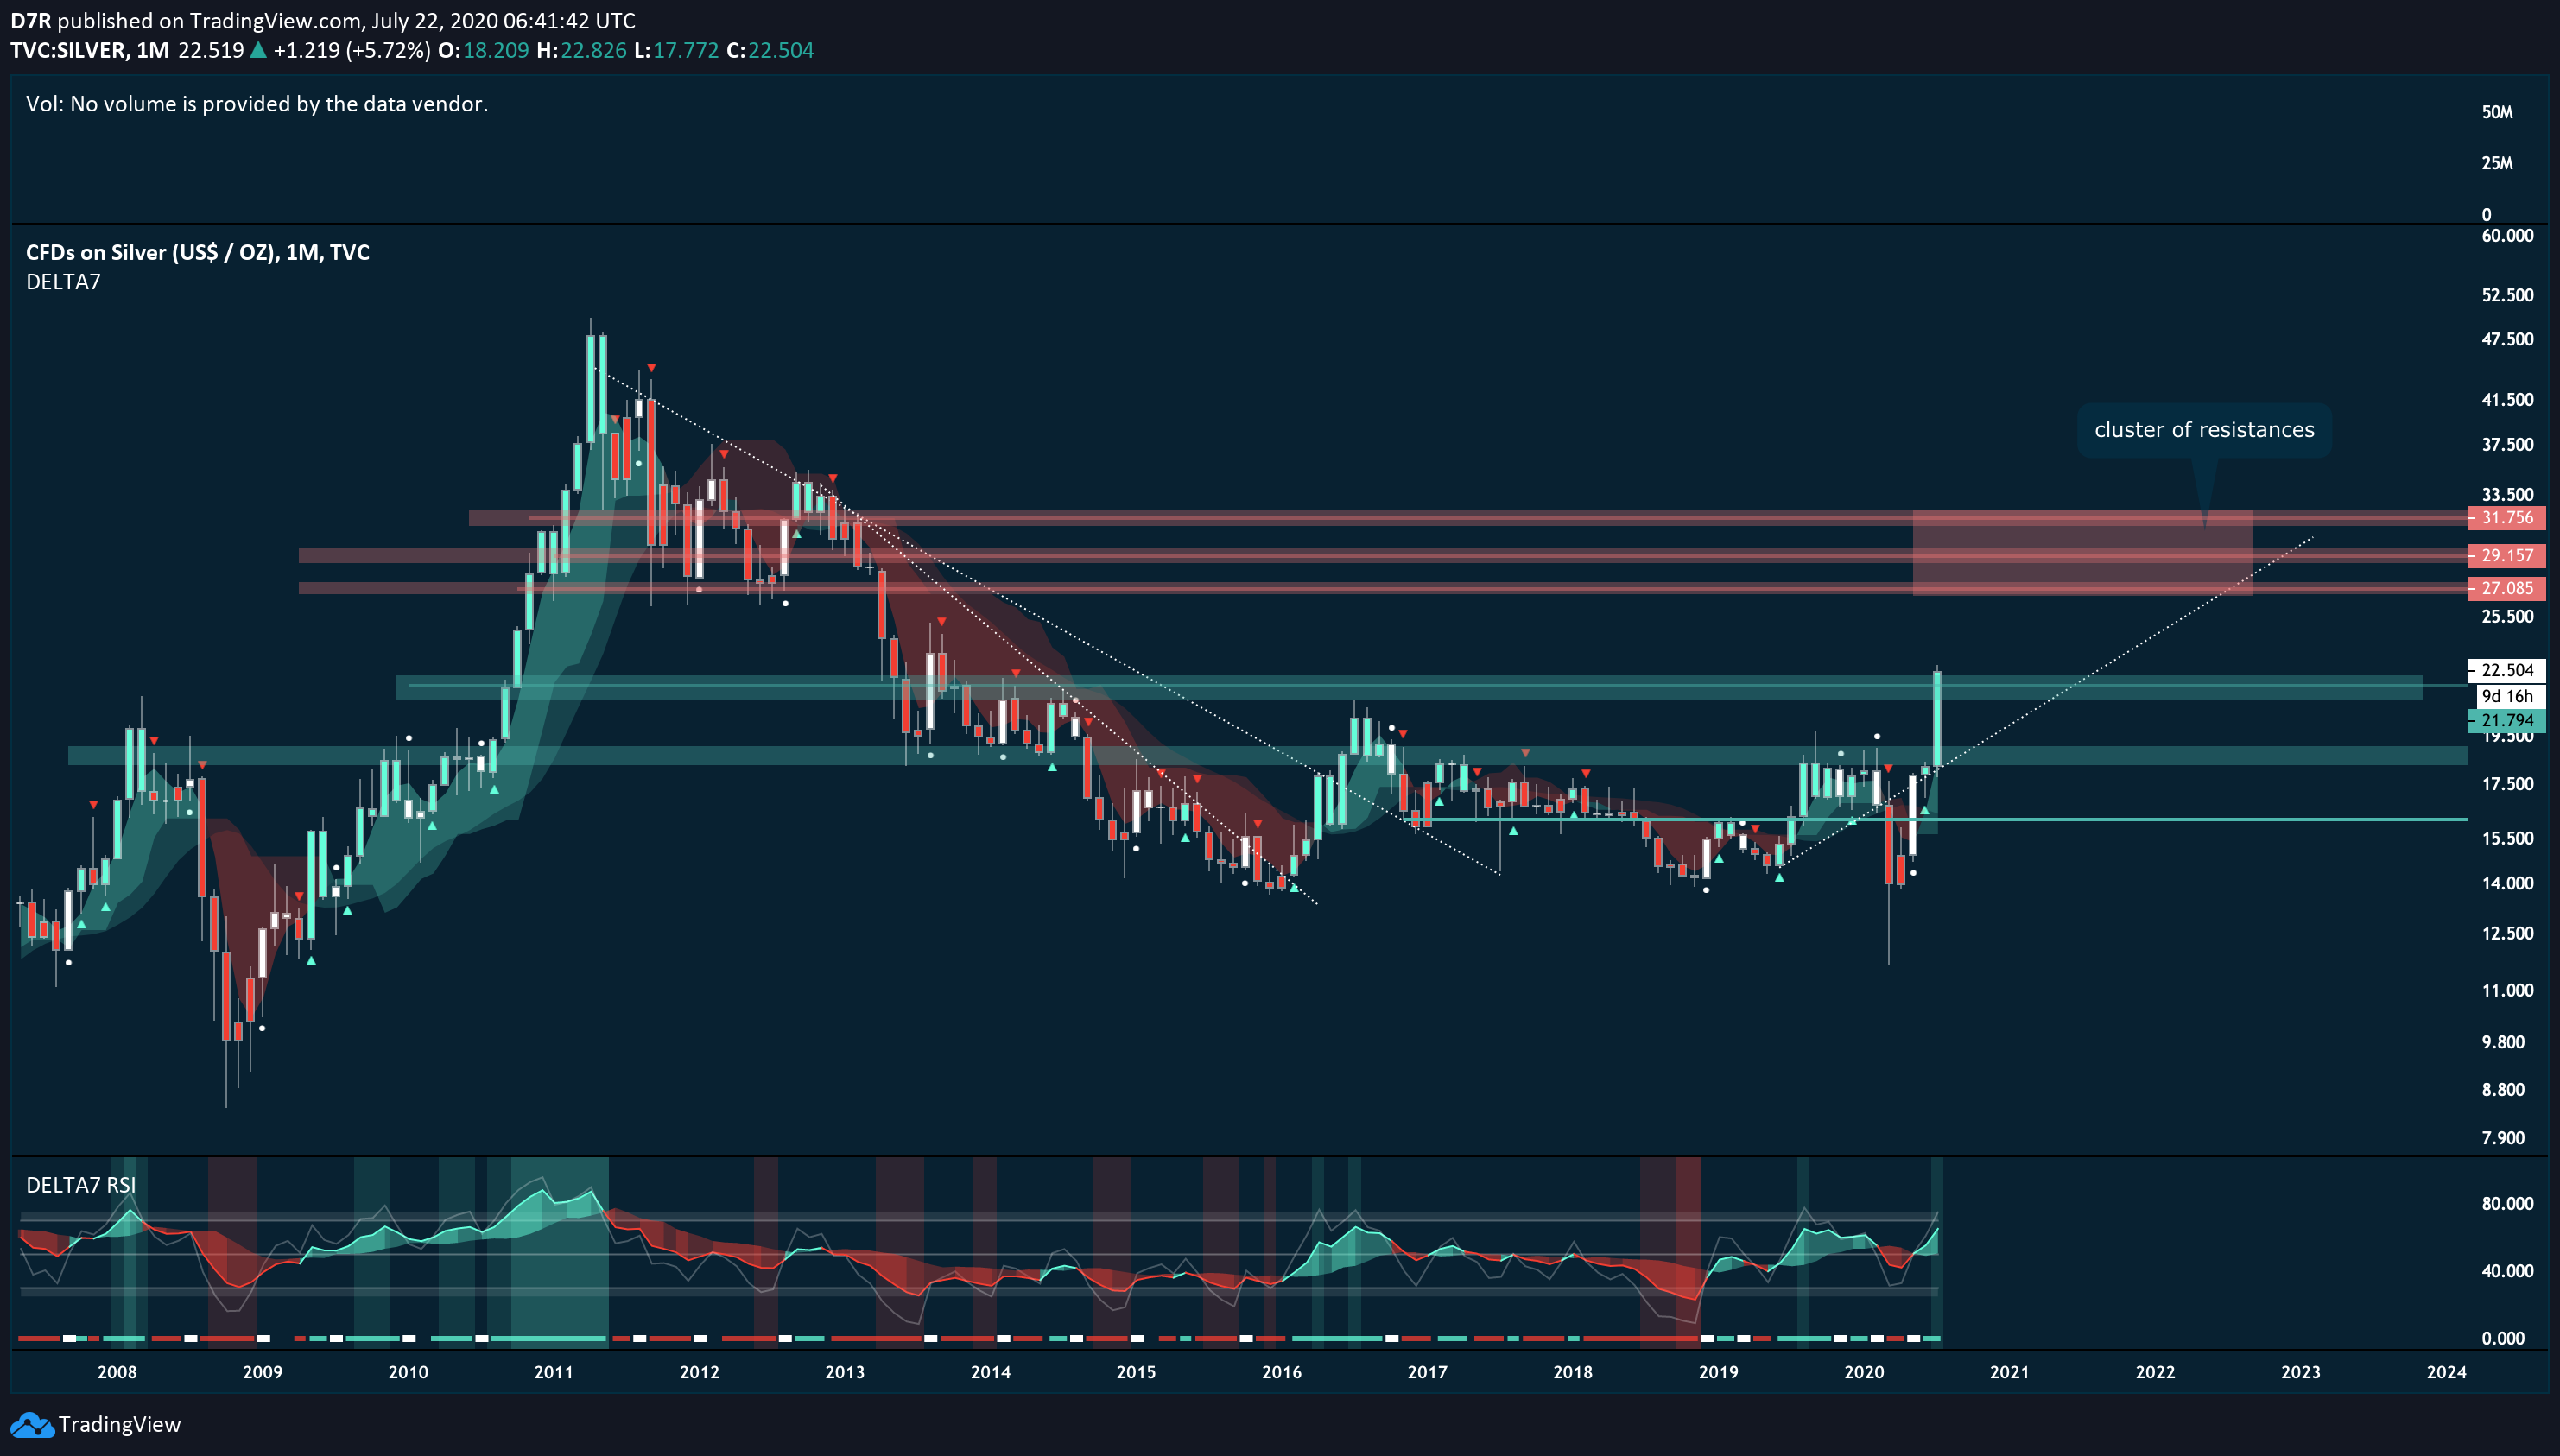Click the 2016 year label on time axis
Image resolution: width=2560 pixels, height=1456 pixels.
point(1282,1372)
